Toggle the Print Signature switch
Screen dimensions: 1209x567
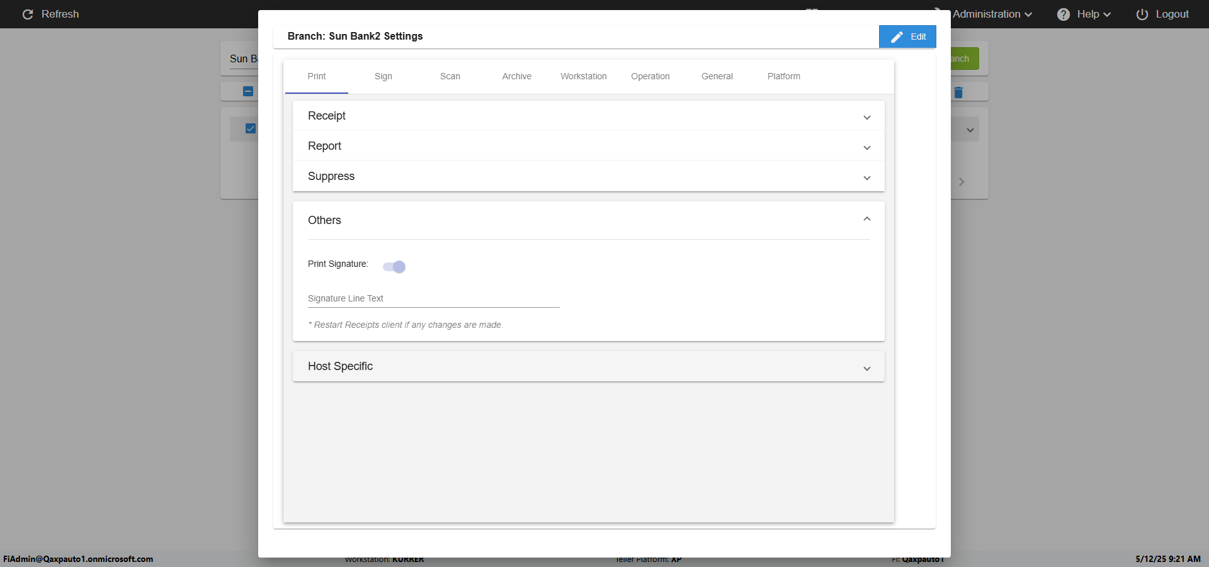coord(394,267)
